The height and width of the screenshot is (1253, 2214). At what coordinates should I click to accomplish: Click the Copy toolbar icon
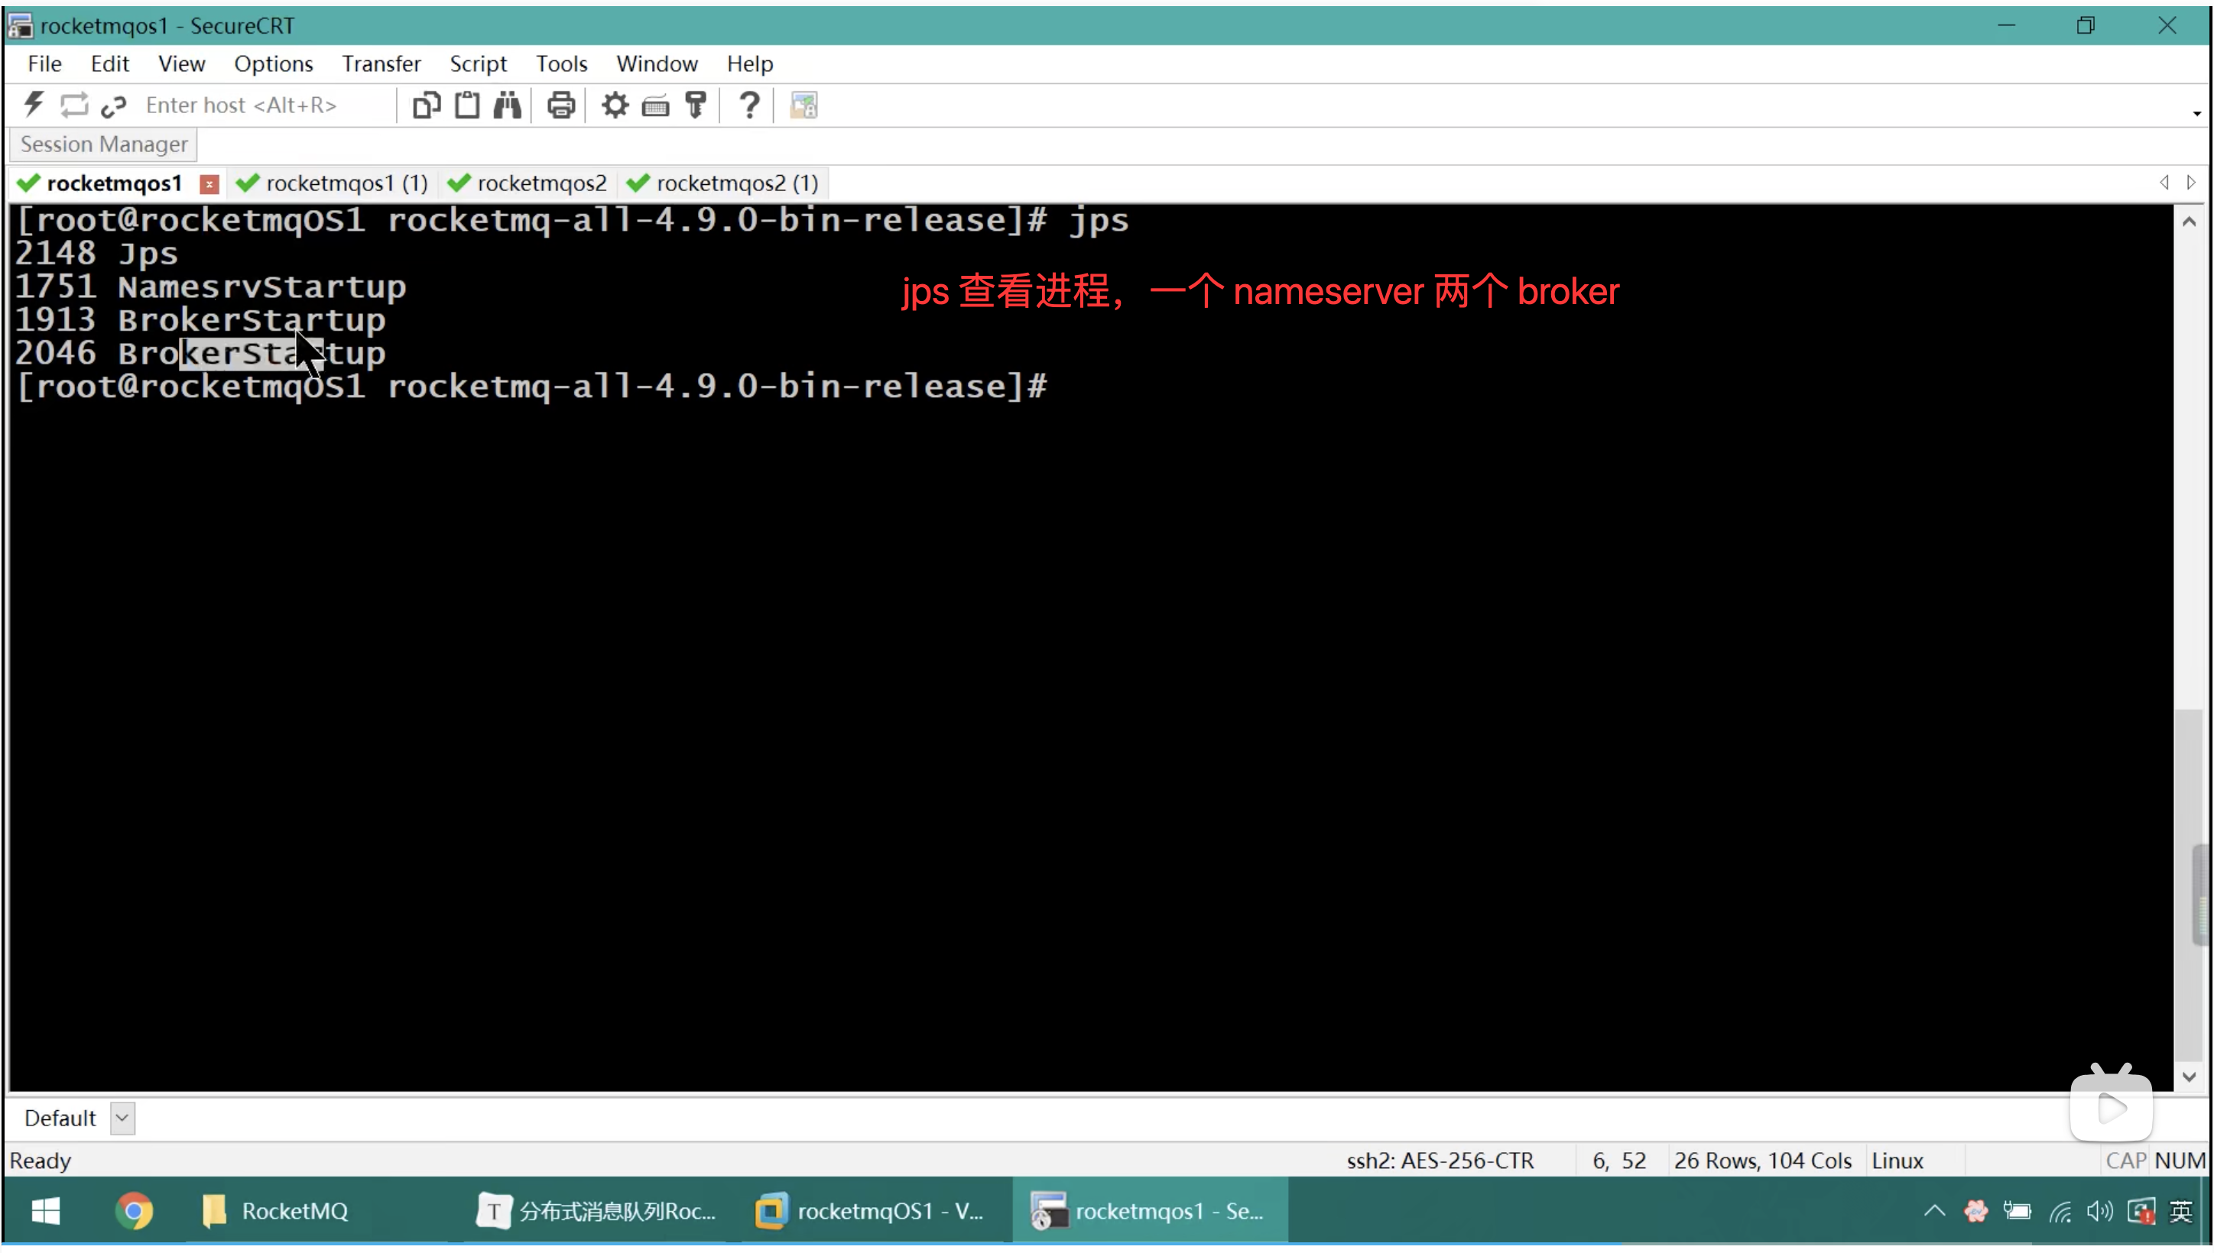pos(427,105)
